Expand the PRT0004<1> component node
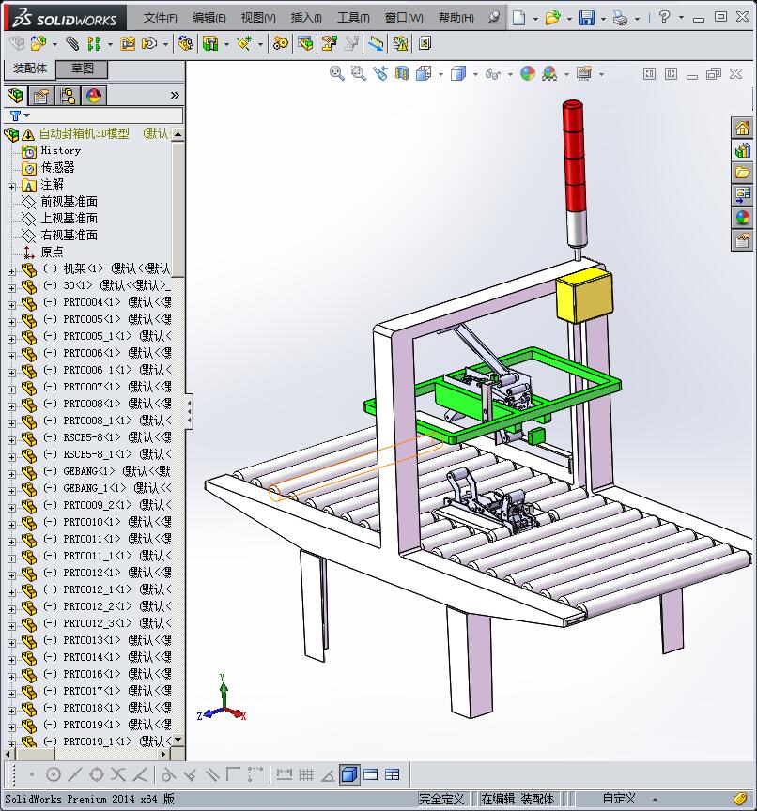The width and height of the screenshot is (757, 811). click(11, 305)
